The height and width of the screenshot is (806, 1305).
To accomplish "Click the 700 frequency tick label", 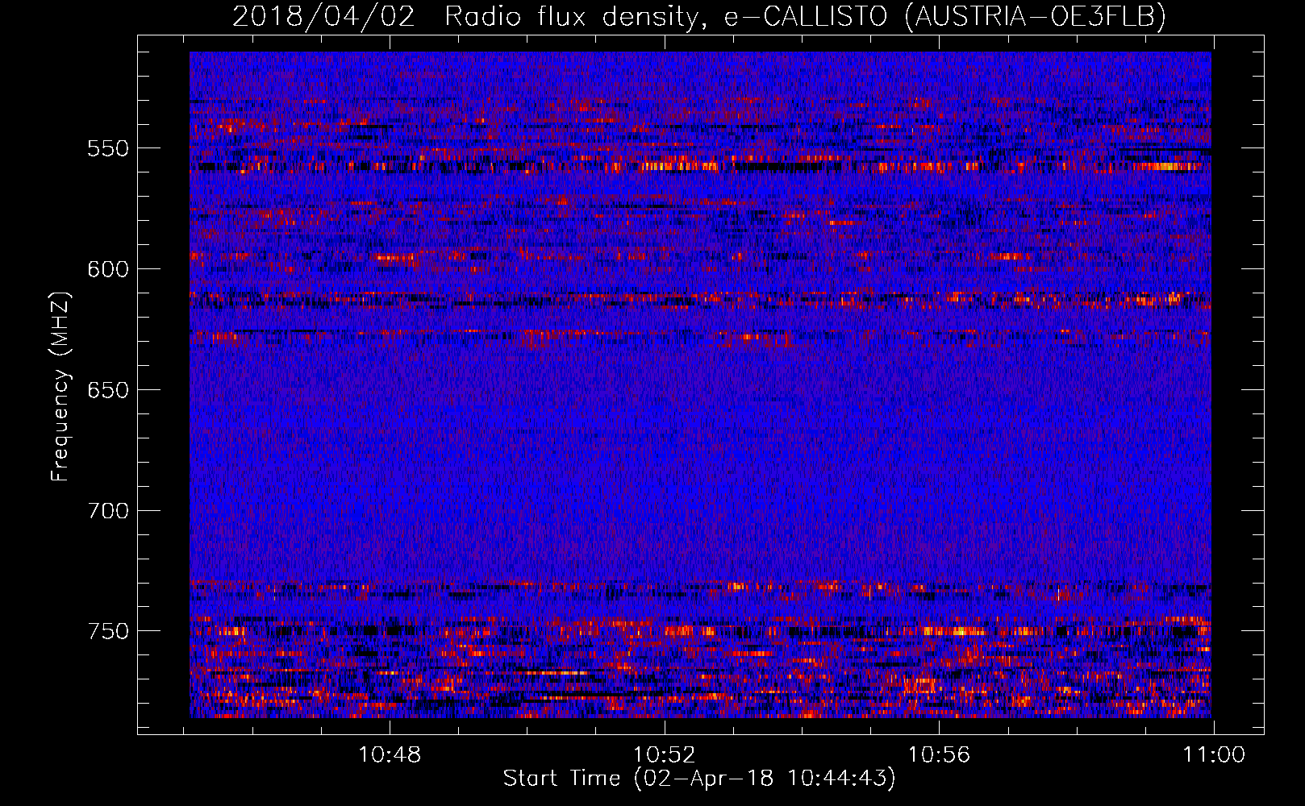I will [x=108, y=511].
